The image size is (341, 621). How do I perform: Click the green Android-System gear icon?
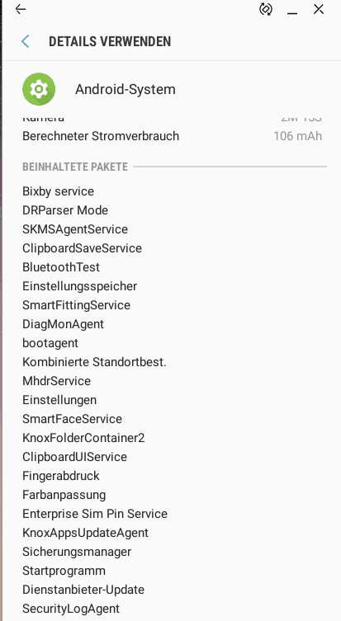tap(39, 89)
